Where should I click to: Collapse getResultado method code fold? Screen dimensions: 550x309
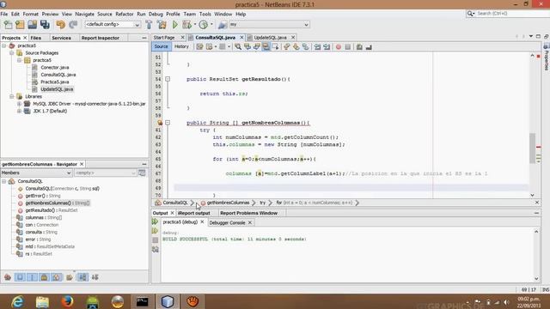pos(168,79)
